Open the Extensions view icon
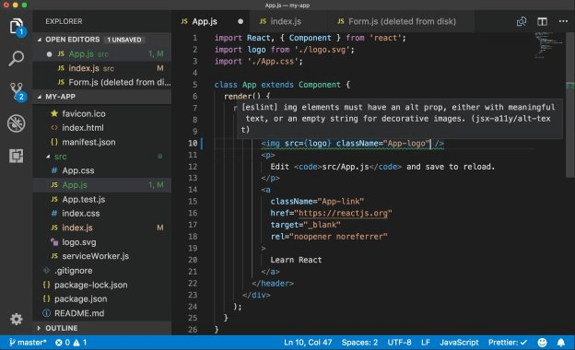The image size is (575, 350). point(17,156)
